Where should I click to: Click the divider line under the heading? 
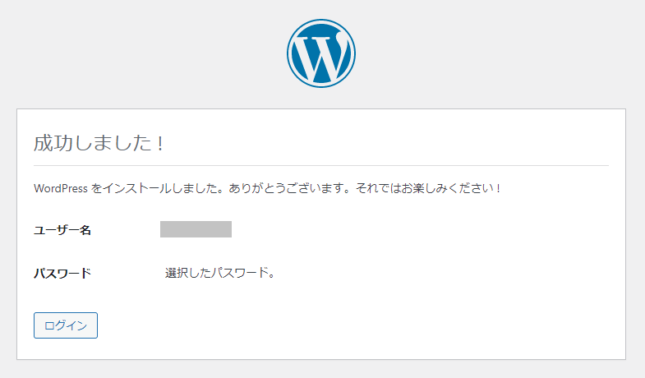pos(320,165)
